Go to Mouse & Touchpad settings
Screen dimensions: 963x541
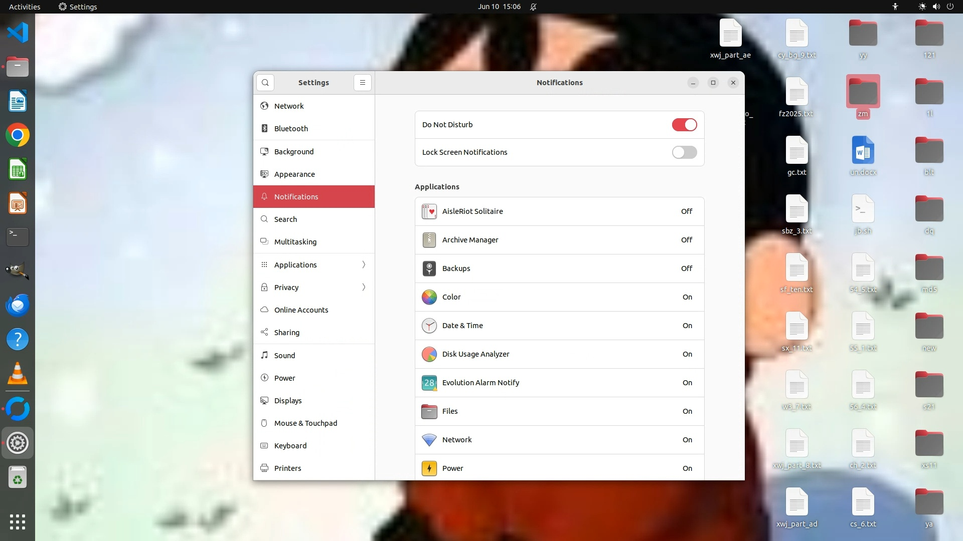pos(305,423)
